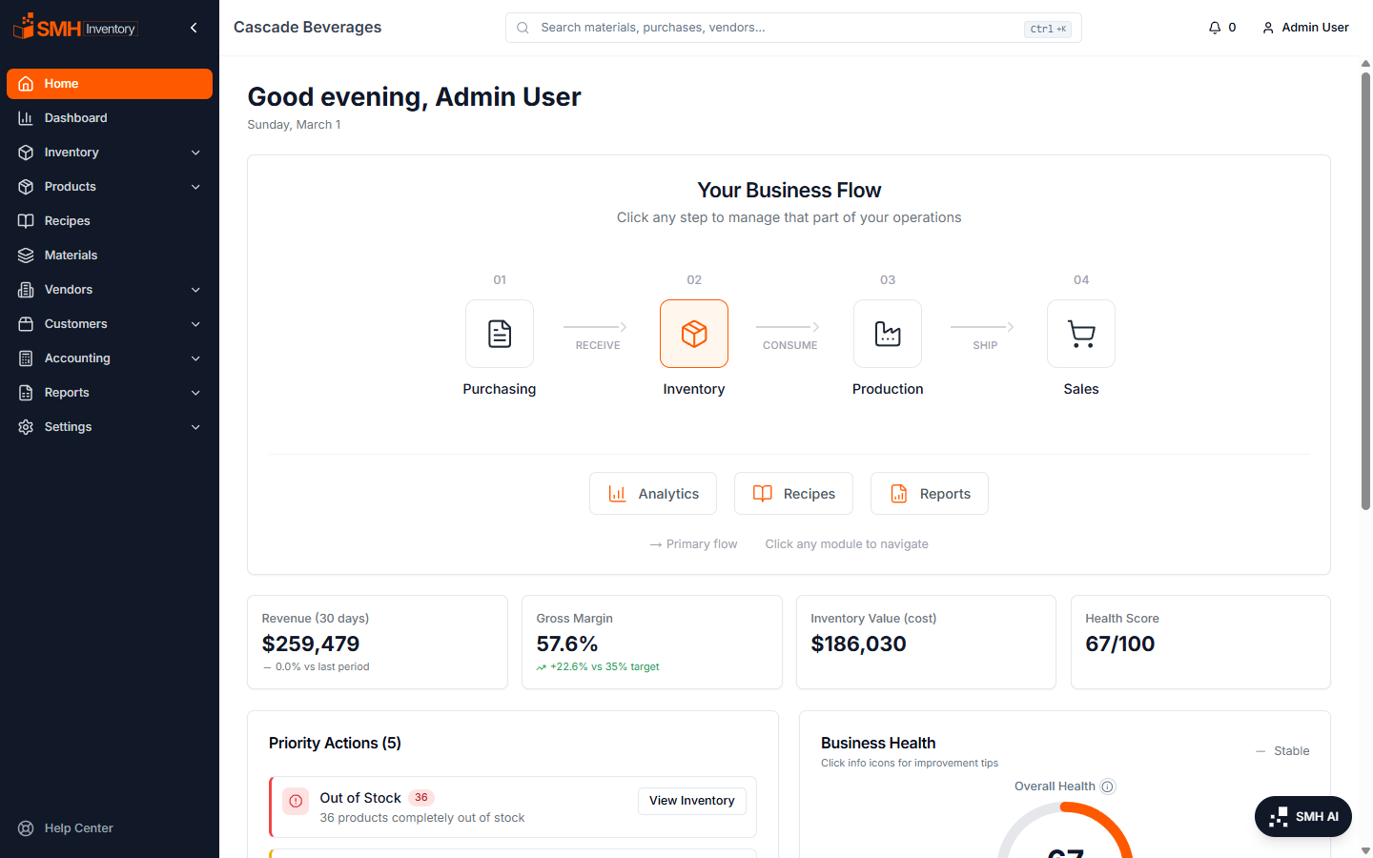1373x858 pixels.
Task: Open the notifications bell
Action: [1221, 28]
